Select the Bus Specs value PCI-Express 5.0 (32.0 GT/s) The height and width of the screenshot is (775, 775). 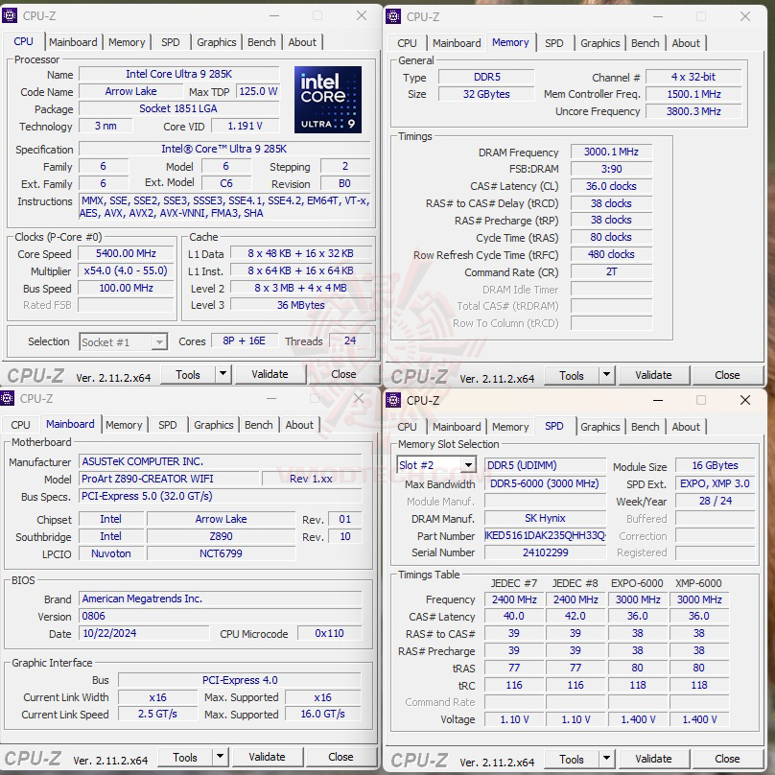tap(220, 496)
